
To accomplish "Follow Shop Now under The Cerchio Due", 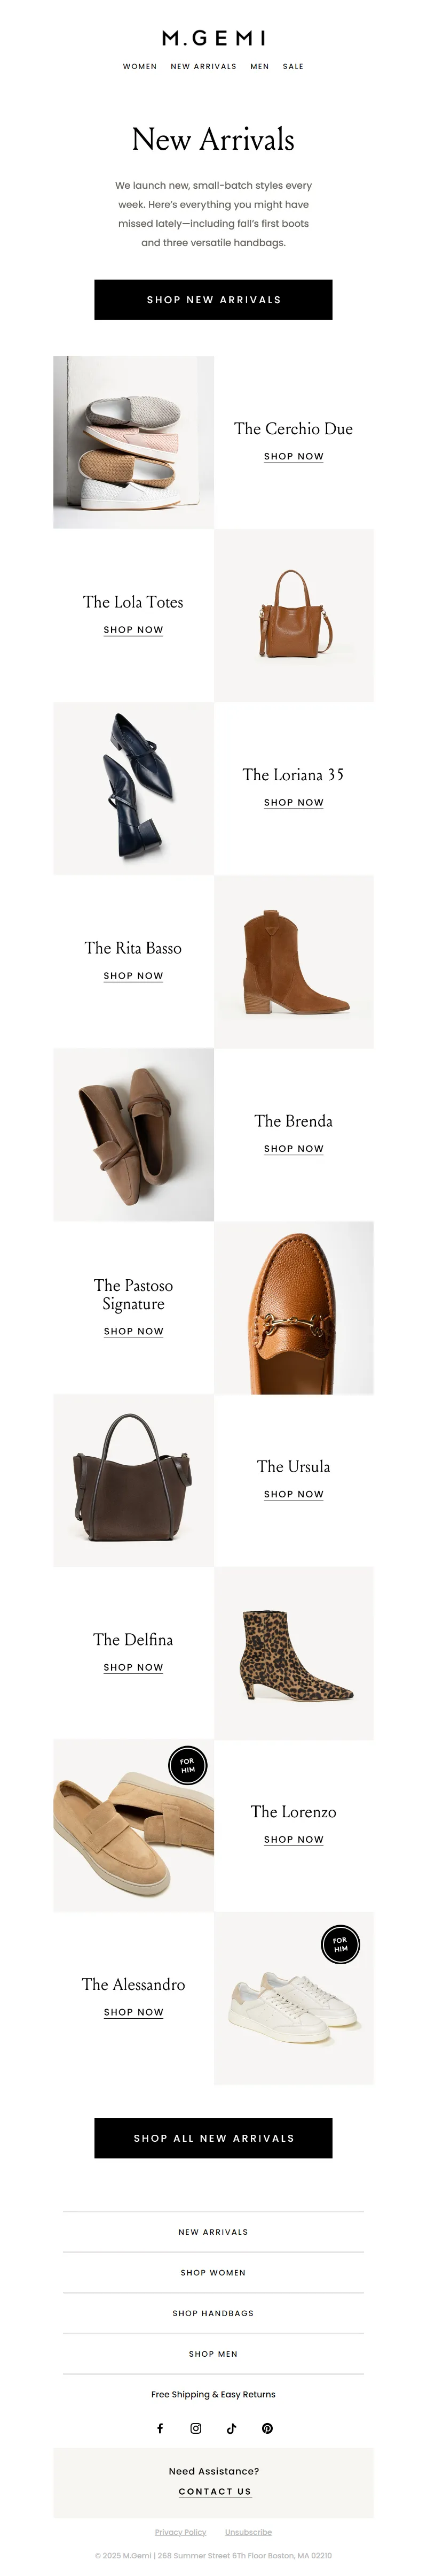I will [294, 457].
